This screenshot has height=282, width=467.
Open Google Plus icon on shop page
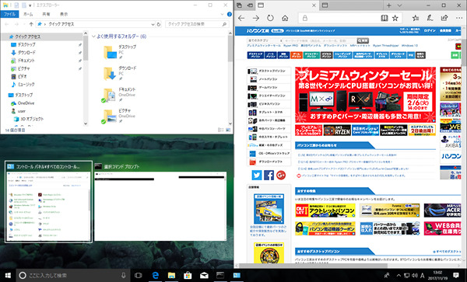click(x=281, y=175)
